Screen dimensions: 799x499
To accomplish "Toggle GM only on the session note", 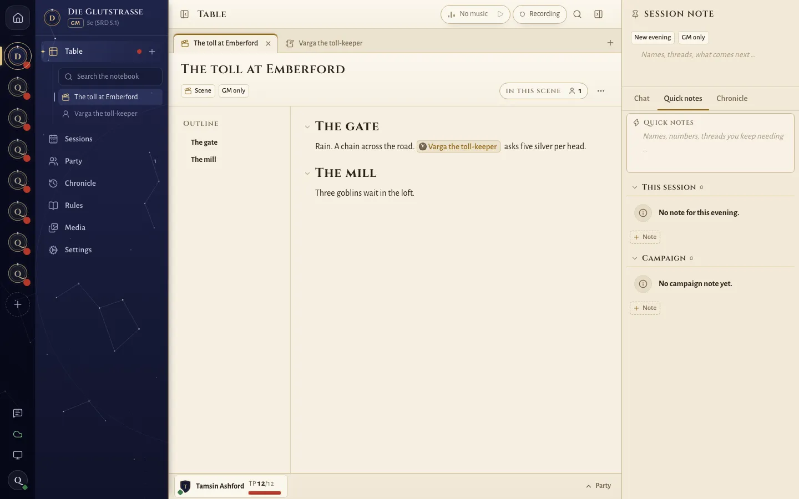I will click(x=693, y=38).
